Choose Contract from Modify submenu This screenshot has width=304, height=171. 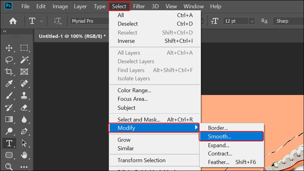pos(232,154)
